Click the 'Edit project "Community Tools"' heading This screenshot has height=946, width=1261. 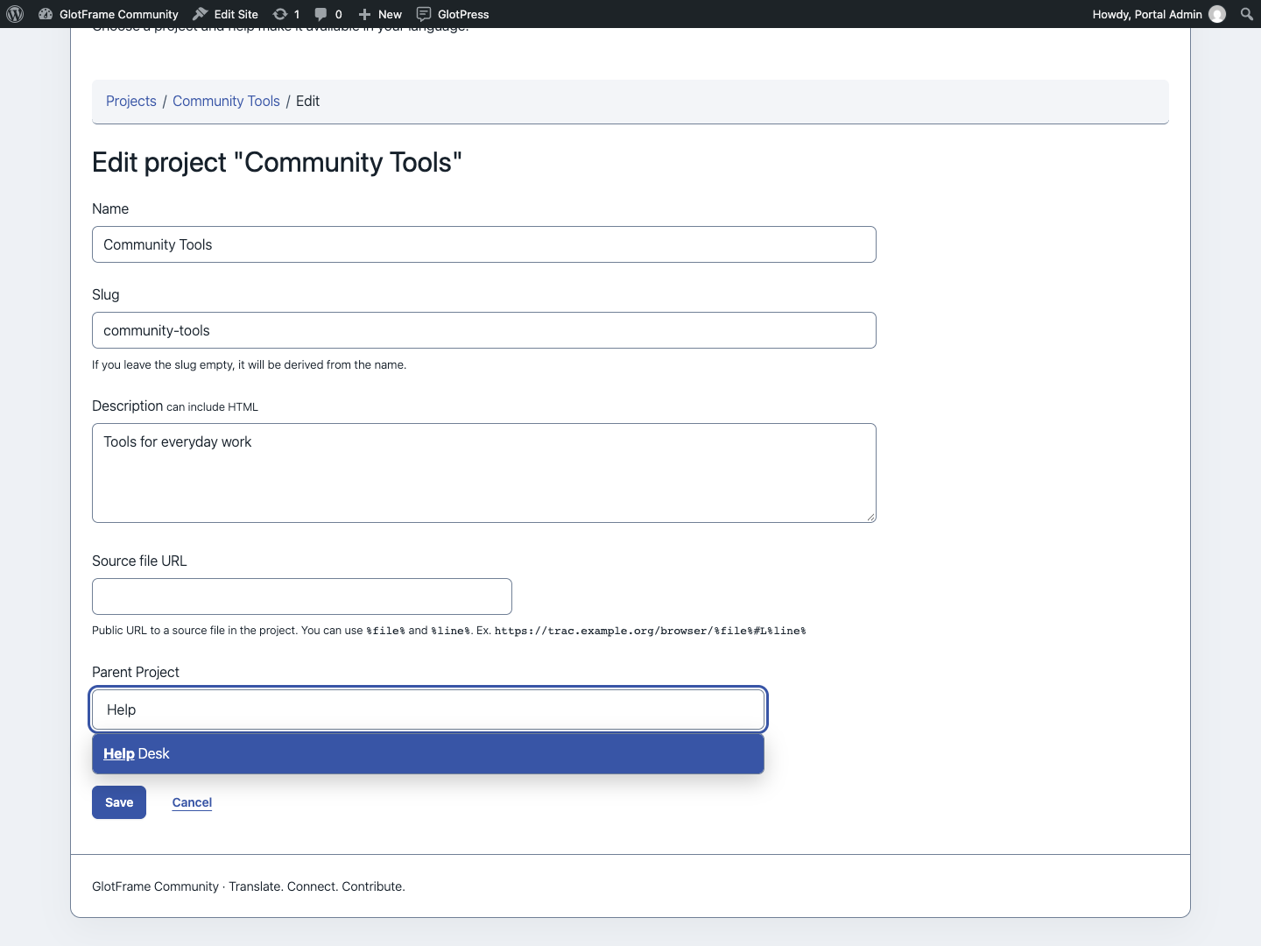(x=277, y=162)
